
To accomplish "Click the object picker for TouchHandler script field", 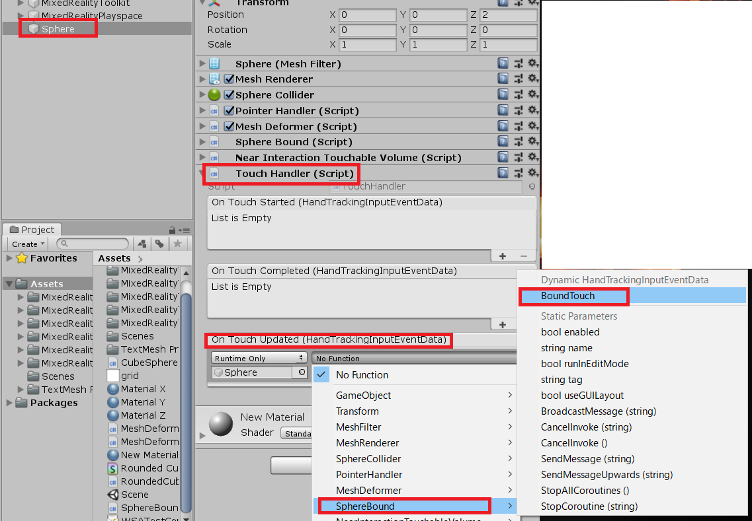I will coord(532,187).
